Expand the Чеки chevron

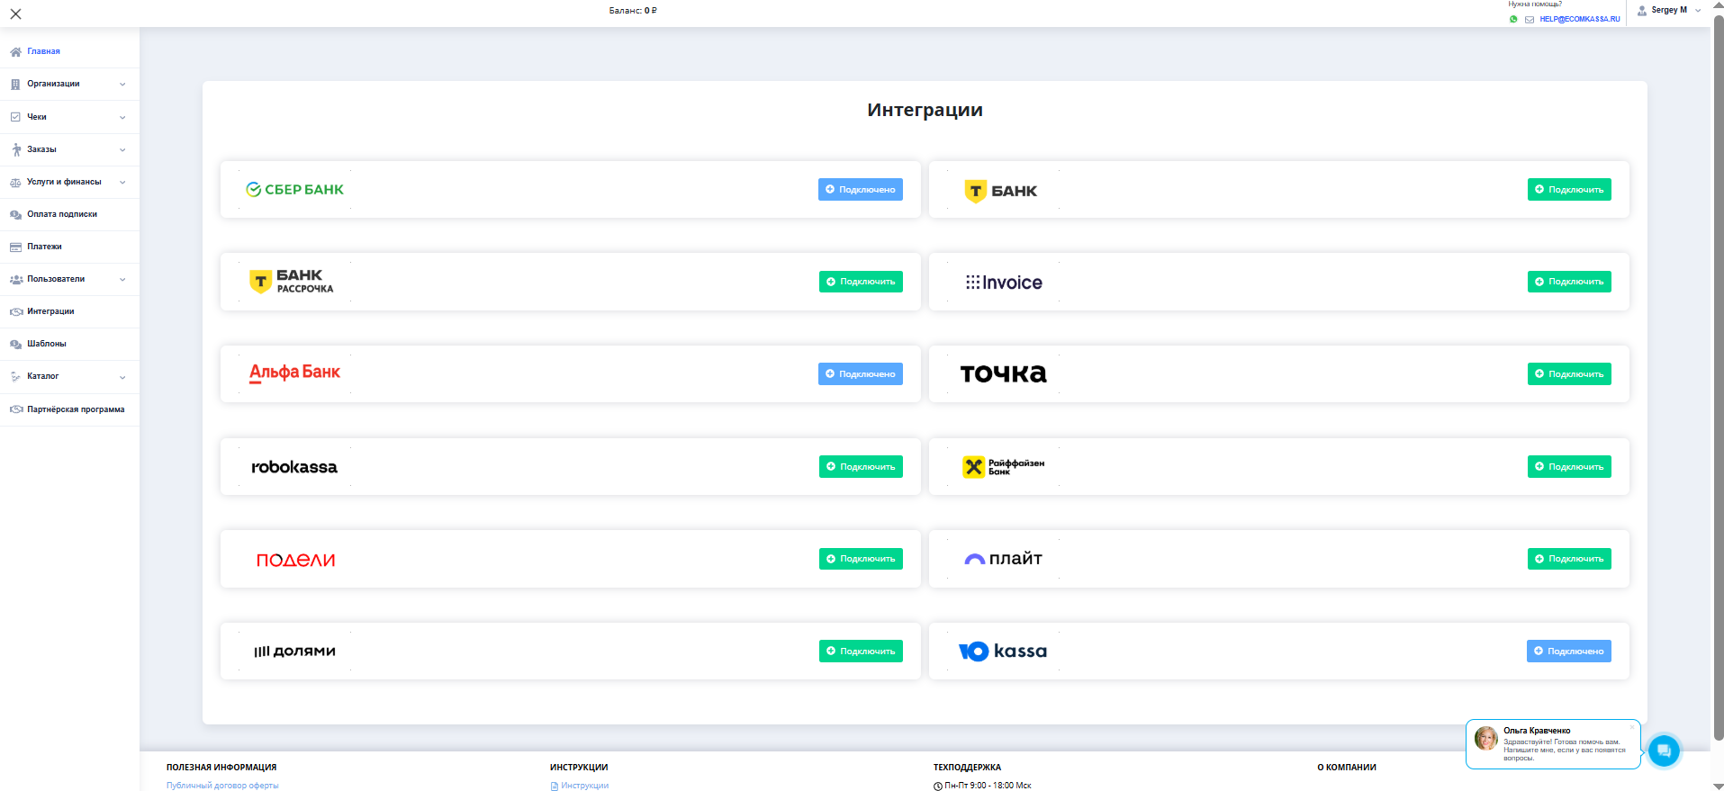(x=122, y=117)
